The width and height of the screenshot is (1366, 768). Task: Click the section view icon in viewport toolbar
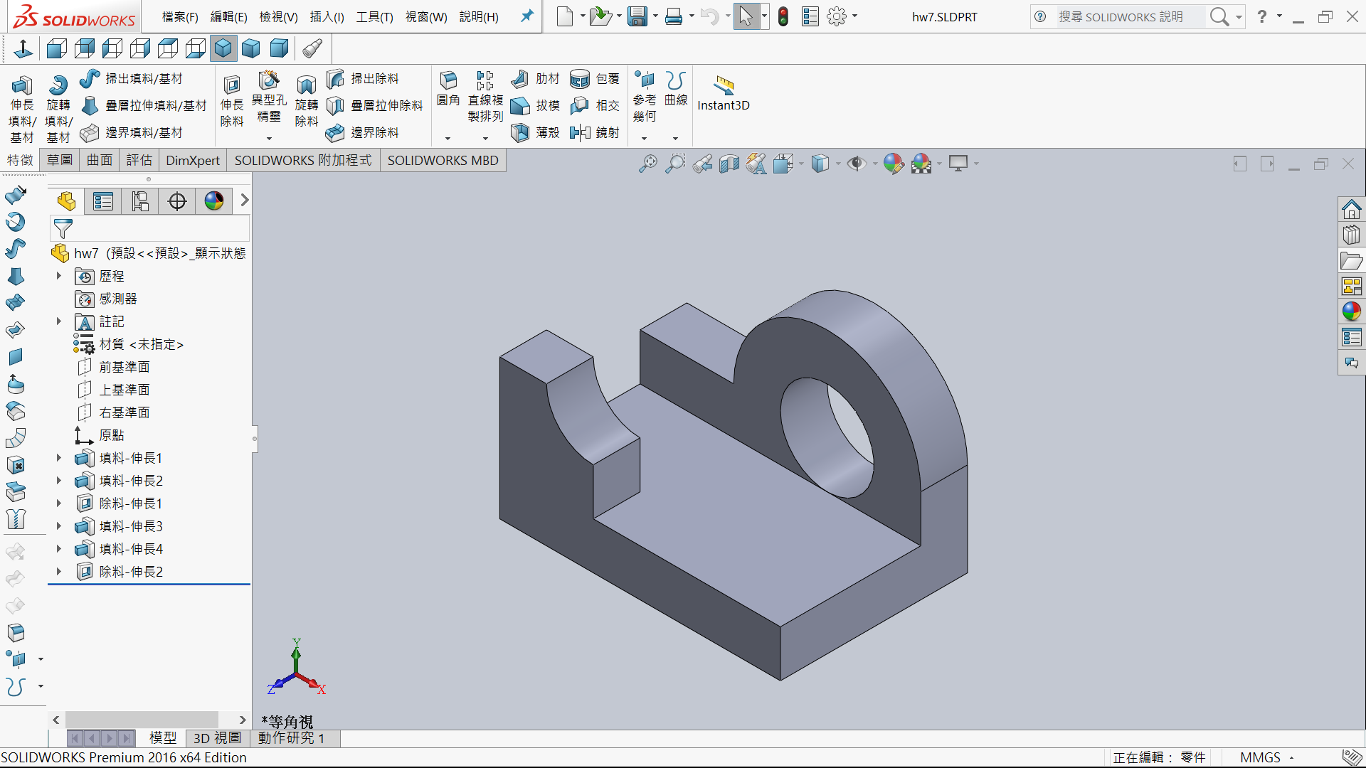(x=729, y=164)
